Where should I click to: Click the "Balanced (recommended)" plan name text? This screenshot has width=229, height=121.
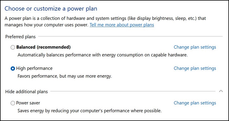[x=43, y=47]
